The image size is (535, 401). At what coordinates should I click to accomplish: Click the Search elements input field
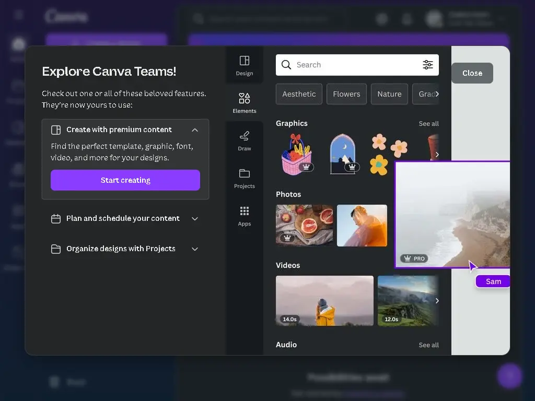(x=357, y=65)
